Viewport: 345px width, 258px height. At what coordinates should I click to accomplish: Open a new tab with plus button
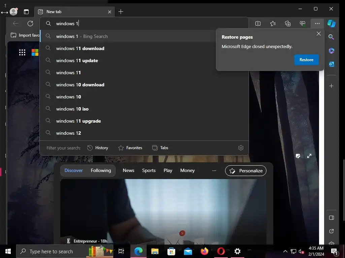pos(121,12)
